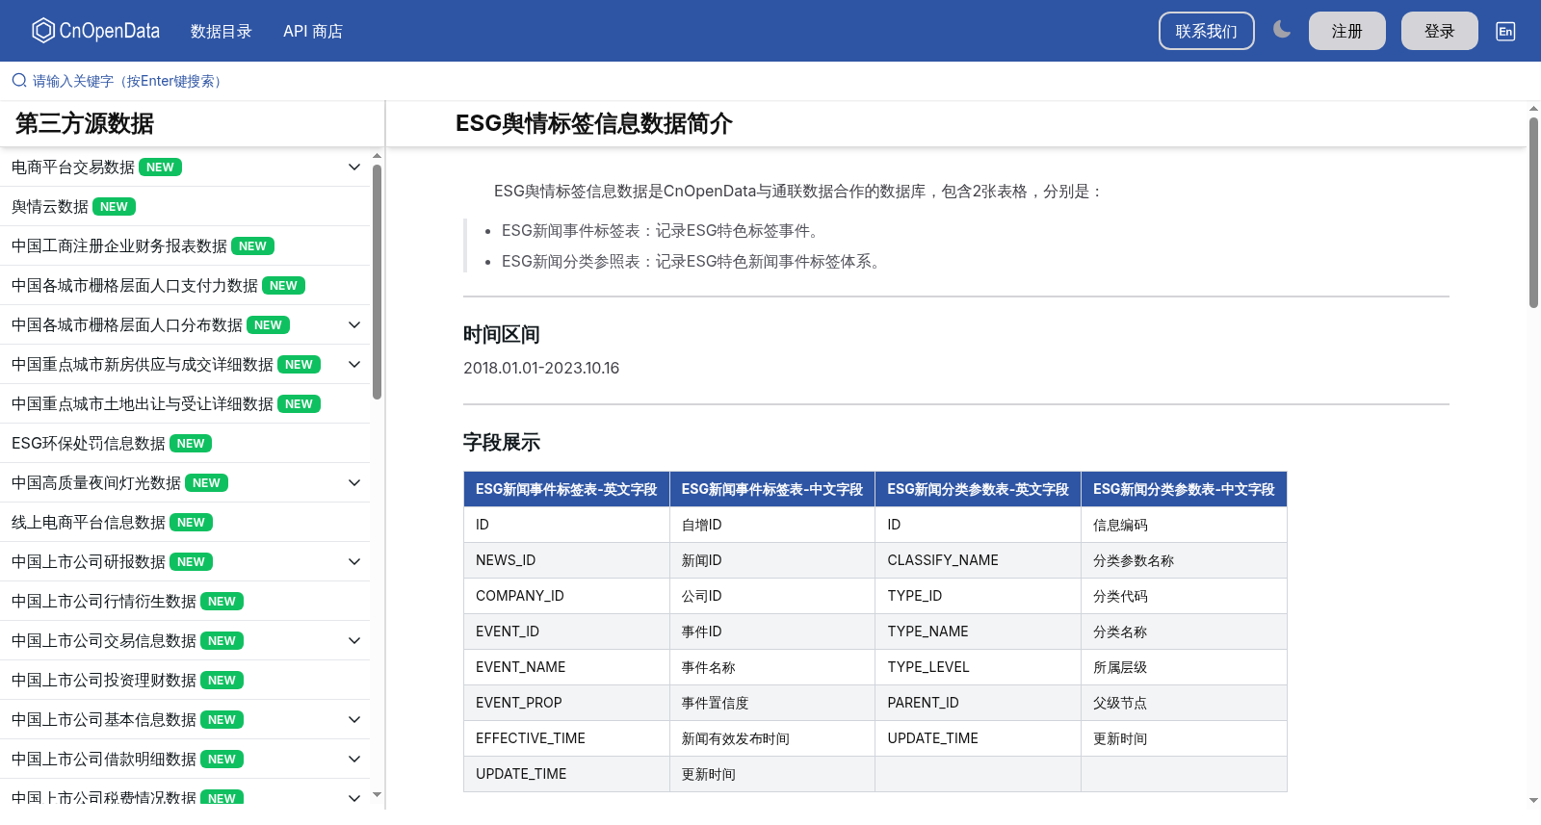
Task: Click NEW badge beside ESG环保处罚信息数据
Action: pyautogui.click(x=191, y=444)
